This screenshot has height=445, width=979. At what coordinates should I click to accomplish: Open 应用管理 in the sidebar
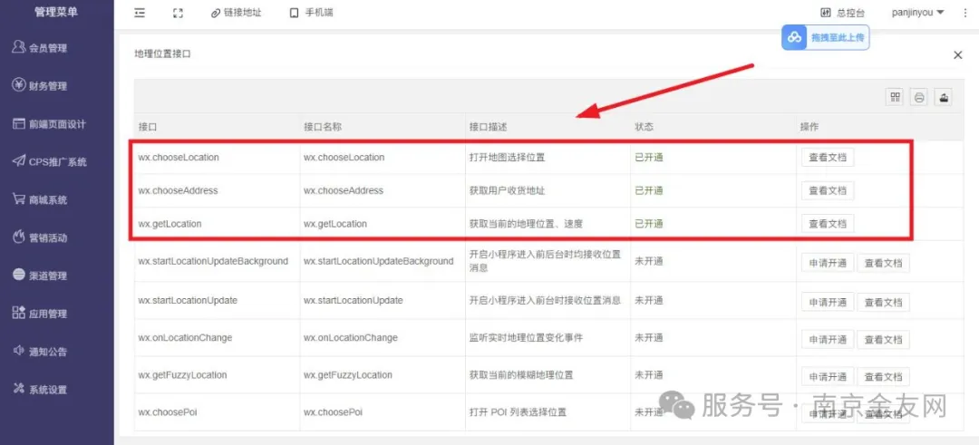[40, 314]
